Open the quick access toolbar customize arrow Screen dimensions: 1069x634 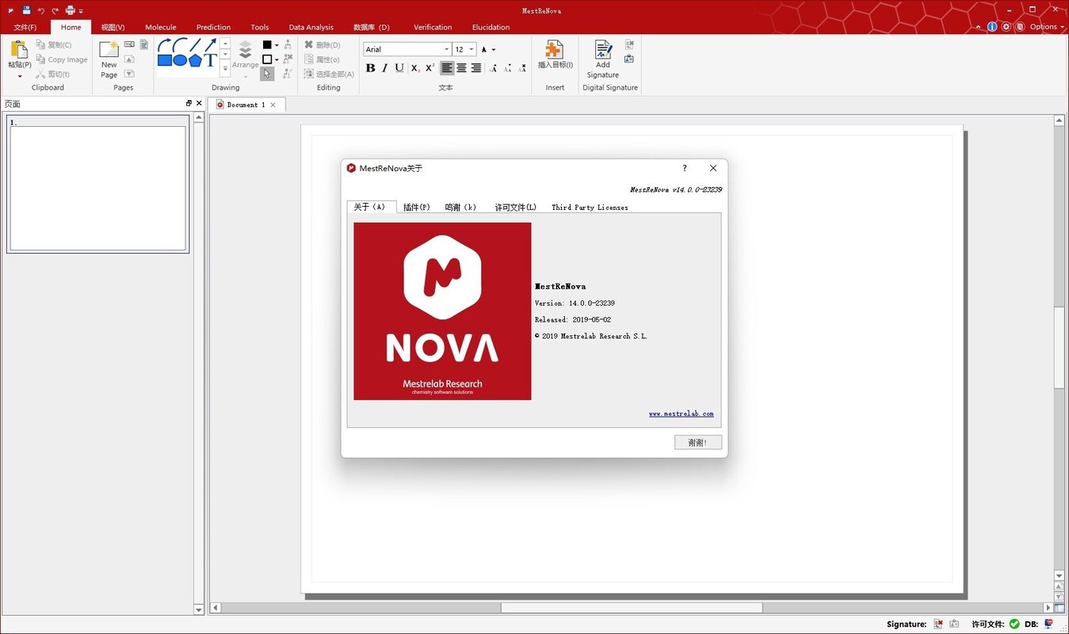point(81,11)
